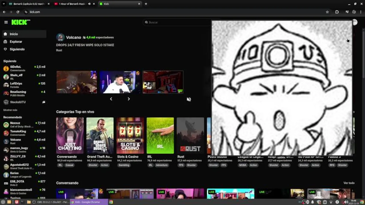Open ESB_DOTA recommended channel
This screenshot has width=365, height=205.
(x=24, y=183)
